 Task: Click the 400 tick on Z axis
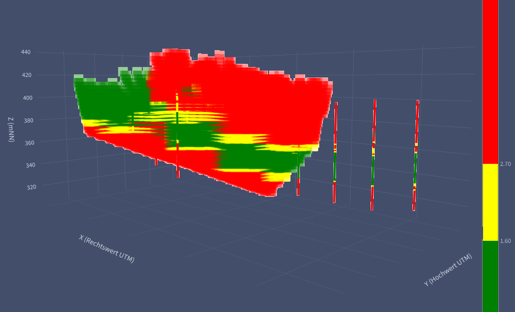coord(28,97)
